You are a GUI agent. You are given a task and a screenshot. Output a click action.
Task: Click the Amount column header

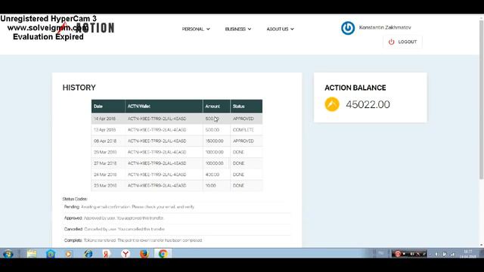coord(216,106)
